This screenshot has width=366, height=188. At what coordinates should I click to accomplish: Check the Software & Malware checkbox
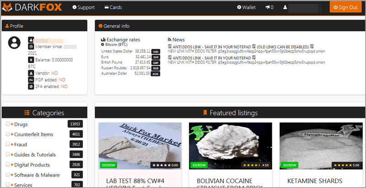[x=8, y=175]
